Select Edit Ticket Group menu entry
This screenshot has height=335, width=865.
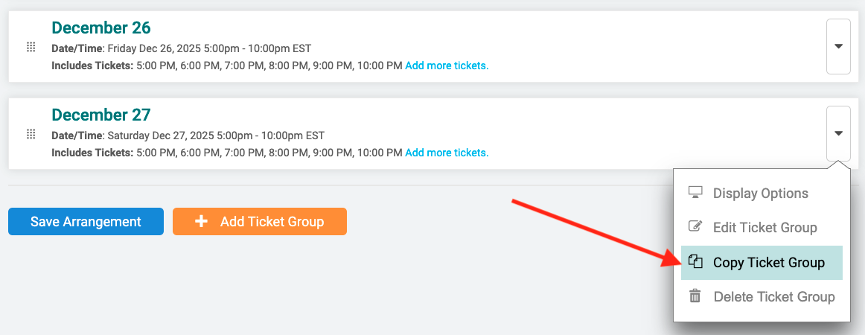coord(762,227)
